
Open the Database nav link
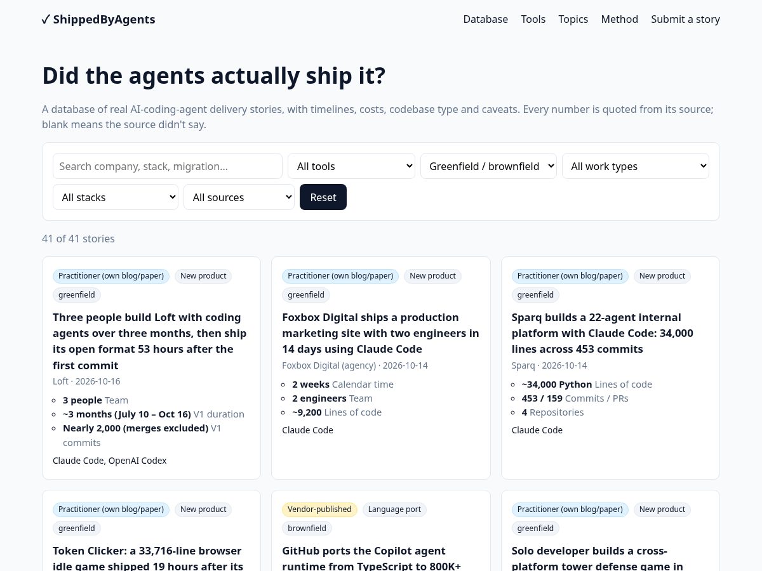tap(486, 19)
